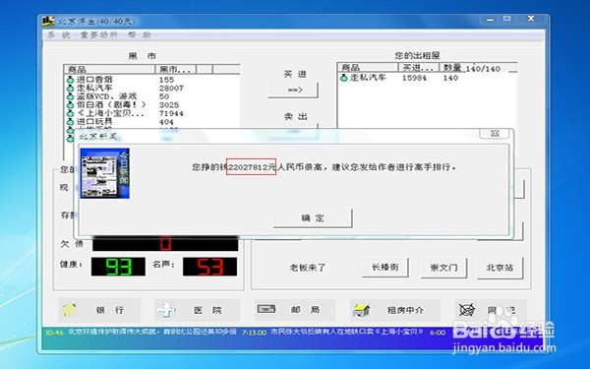
Task: Click the icon beside 假白酒
Action: pos(70,105)
